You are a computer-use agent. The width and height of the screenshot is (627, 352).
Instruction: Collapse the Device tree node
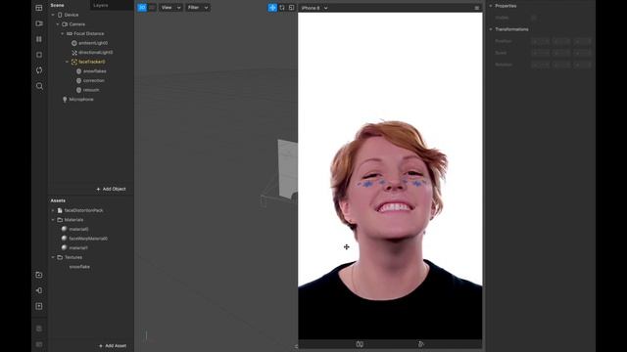[53, 15]
